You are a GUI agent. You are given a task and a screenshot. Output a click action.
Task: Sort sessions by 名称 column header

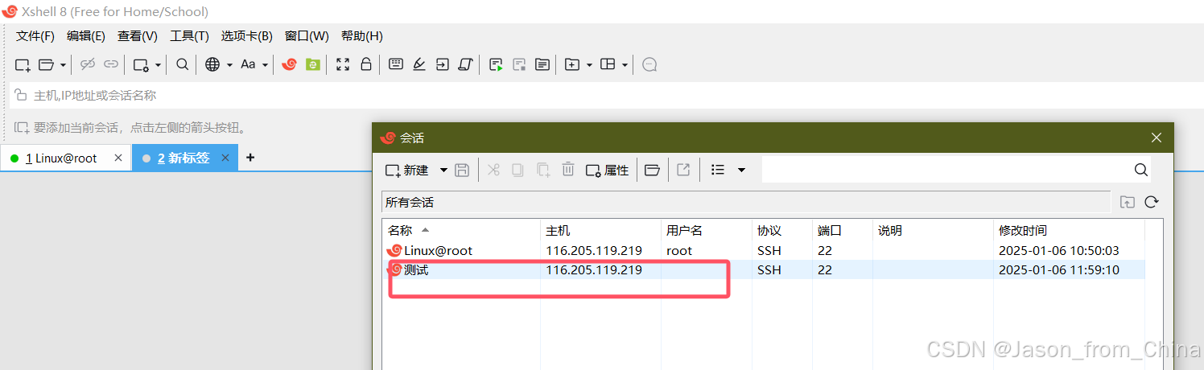tap(460, 230)
